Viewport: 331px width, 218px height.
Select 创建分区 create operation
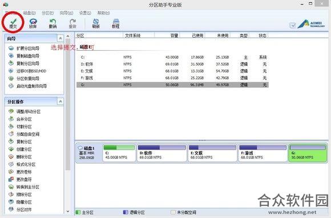20,149
